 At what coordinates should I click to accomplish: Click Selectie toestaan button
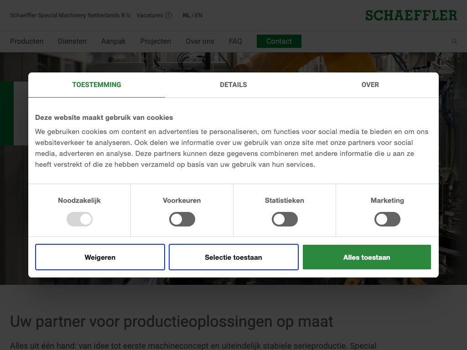point(233,257)
